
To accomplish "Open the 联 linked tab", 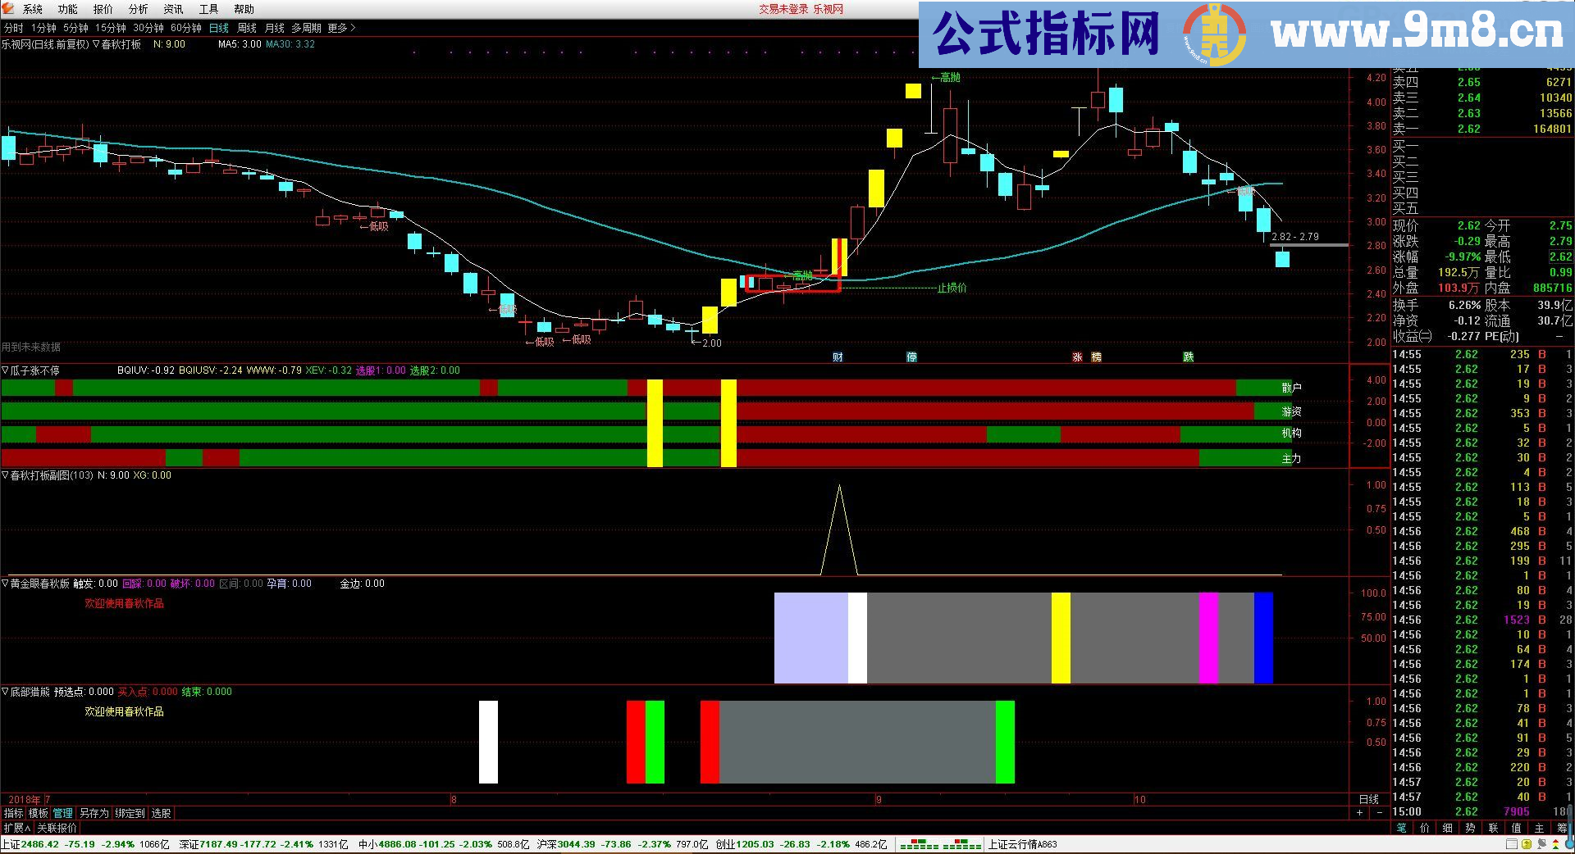I will coord(1494,828).
